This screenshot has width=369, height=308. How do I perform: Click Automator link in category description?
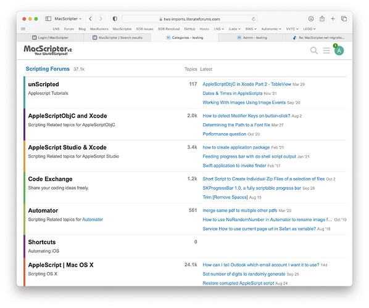tap(93, 219)
